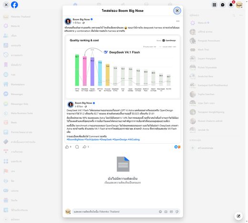The width and height of the screenshot is (248, 223).
Task: Open the Messenger chat icon in the top bar
Action: click(223, 5)
